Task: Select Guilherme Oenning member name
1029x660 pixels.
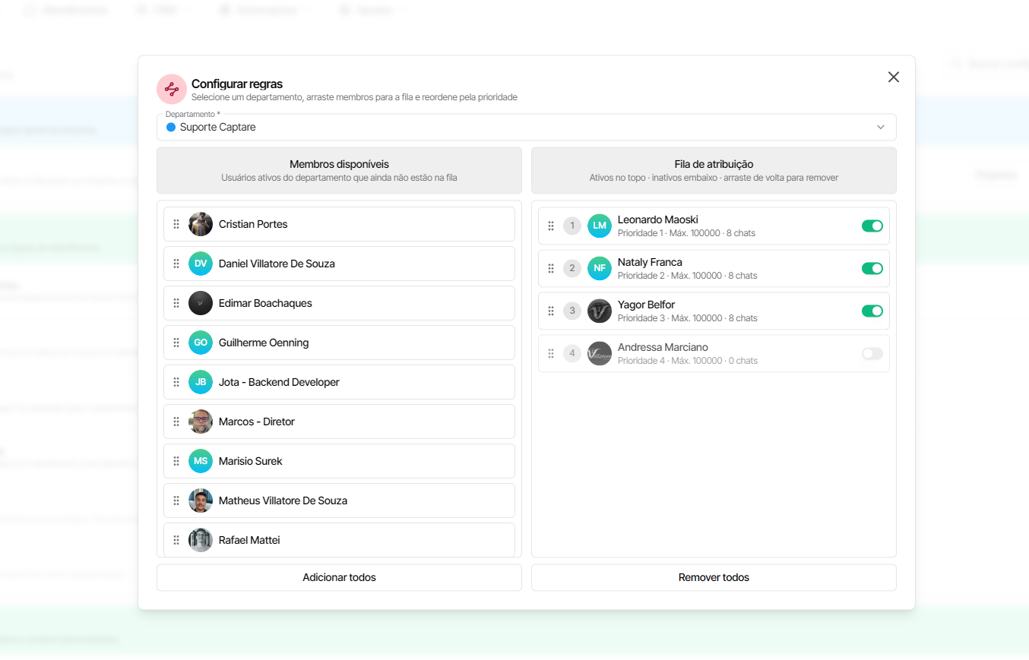Action: coord(264,343)
